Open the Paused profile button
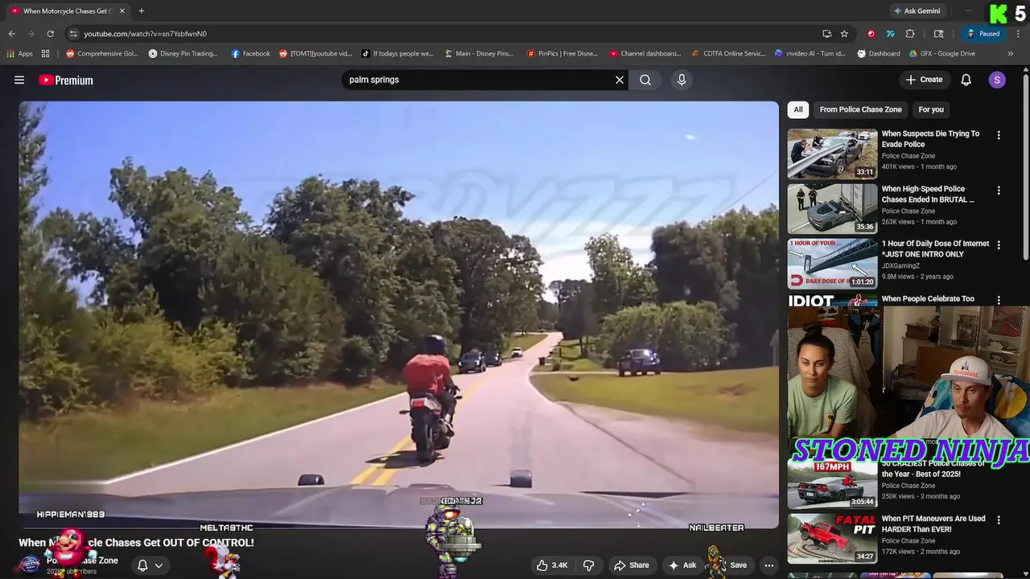 (x=983, y=34)
